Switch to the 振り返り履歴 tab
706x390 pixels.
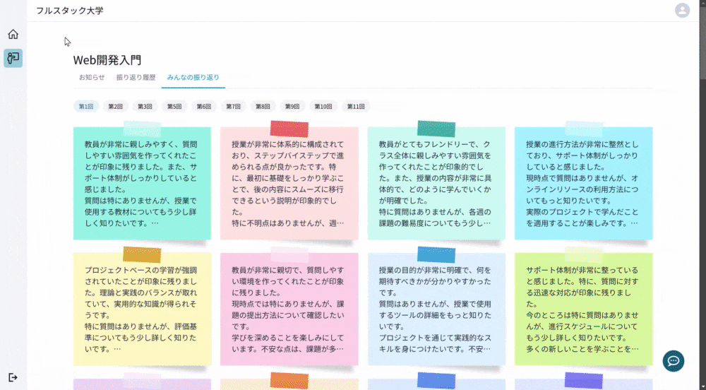(x=136, y=78)
